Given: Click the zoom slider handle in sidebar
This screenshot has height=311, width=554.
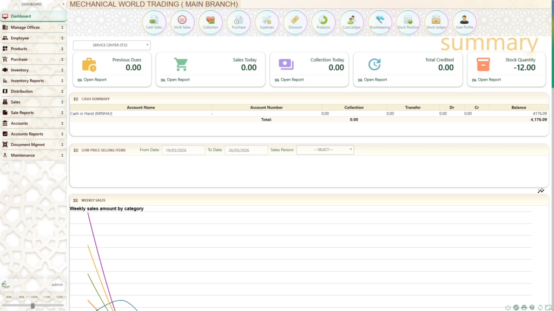Looking at the screenshot, I should pyautogui.click(x=33, y=306).
